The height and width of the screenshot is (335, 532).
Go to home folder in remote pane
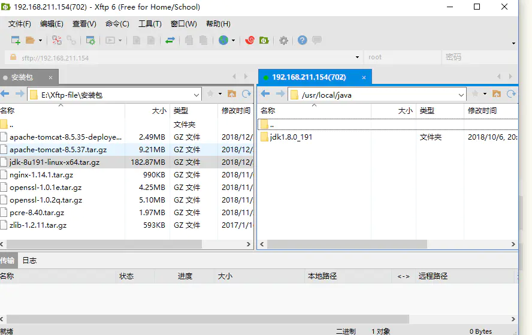pos(497,93)
